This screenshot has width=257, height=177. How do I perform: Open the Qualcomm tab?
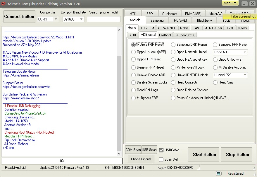[170, 14]
